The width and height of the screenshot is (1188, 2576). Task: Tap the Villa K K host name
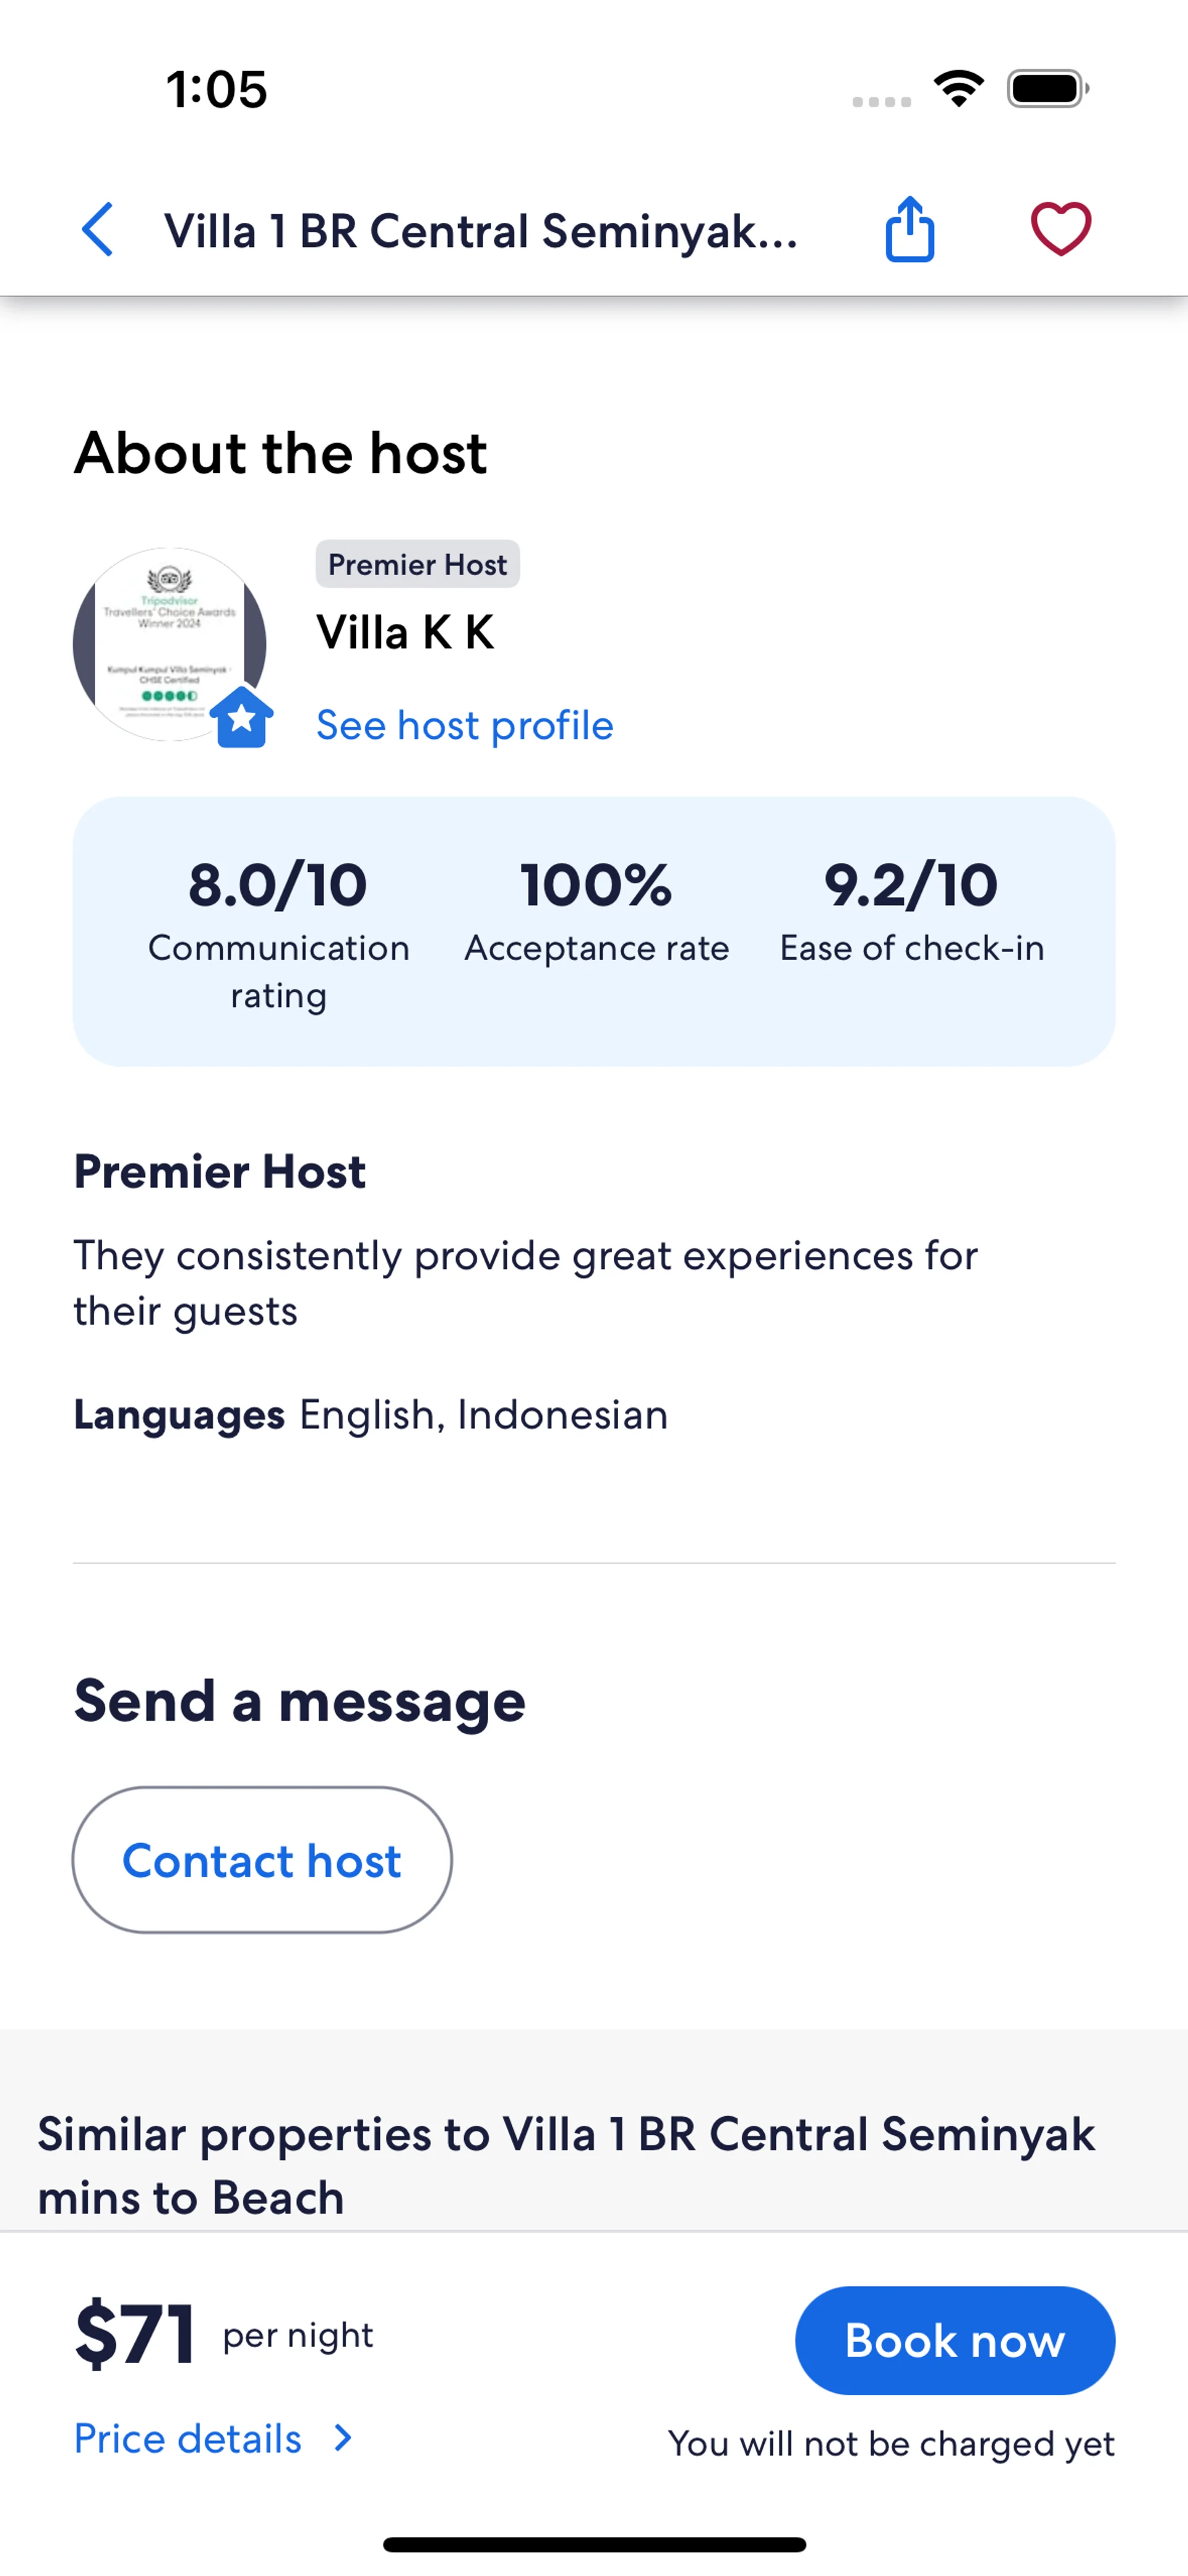click(405, 633)
